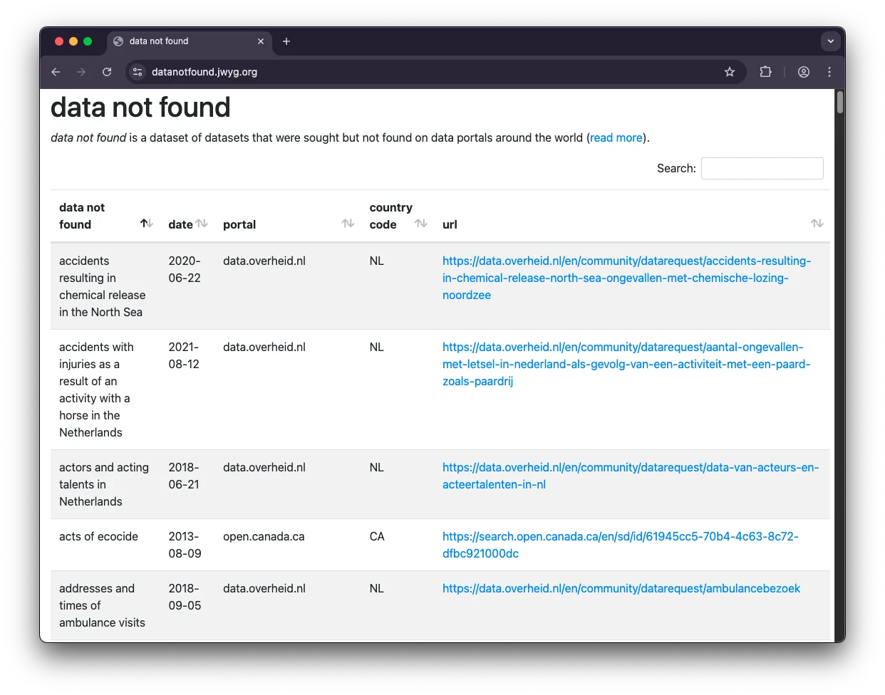The image size is (885, 695).
Task: Focus the Search input field
Action: (762, 168)
